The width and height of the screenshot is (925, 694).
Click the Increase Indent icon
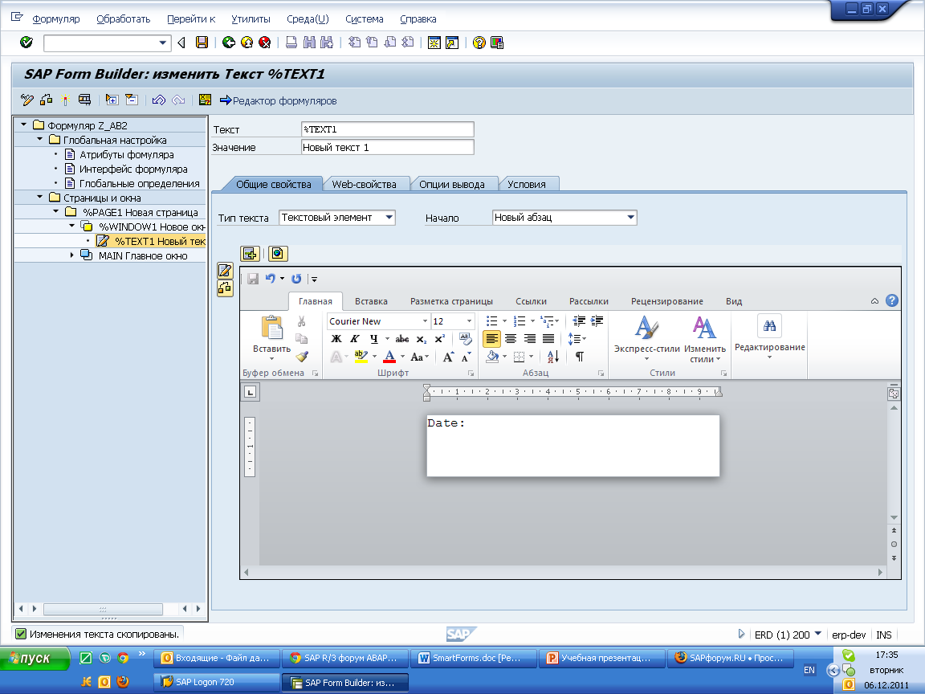point(597,321)
